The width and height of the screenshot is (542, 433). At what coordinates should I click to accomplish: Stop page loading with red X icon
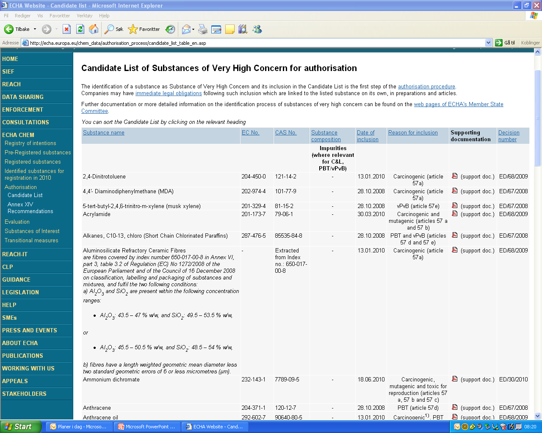66,29
